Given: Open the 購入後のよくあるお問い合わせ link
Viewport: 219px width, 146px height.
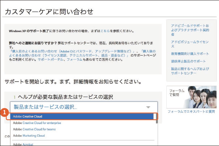Looking at the screenshot, I should click(82, 53).
